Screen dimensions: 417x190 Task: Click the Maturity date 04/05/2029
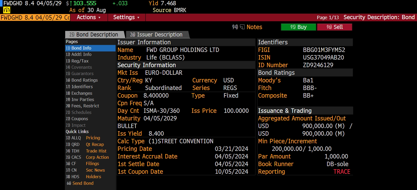coord(160,118)
